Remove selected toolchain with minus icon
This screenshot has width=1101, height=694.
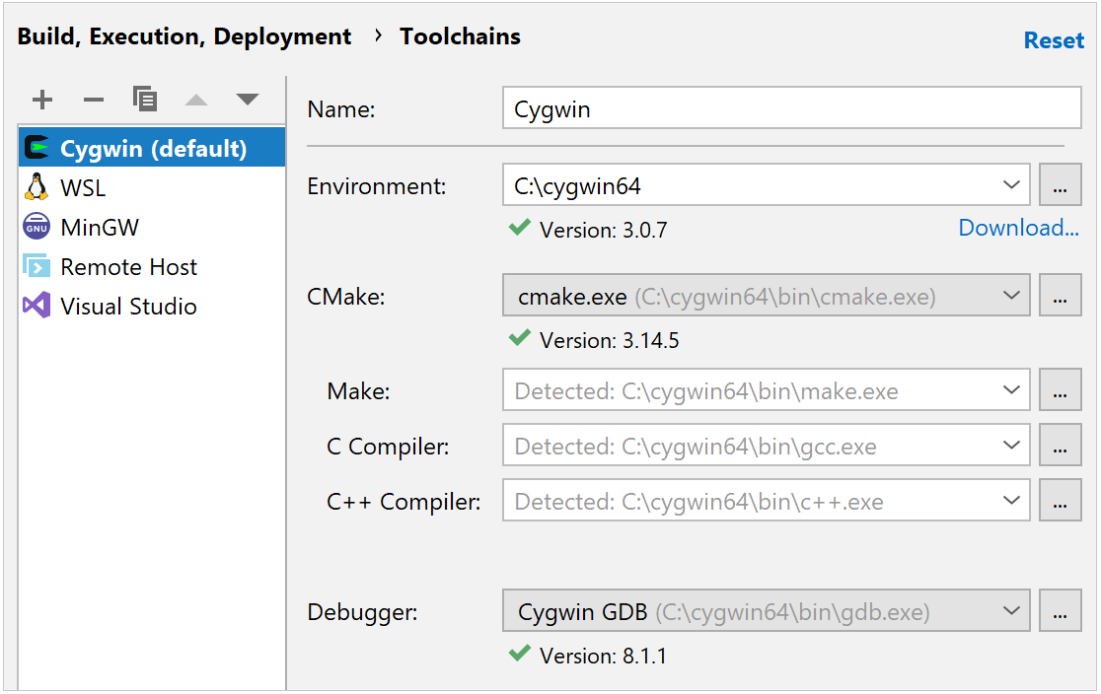tap(94, 100)
